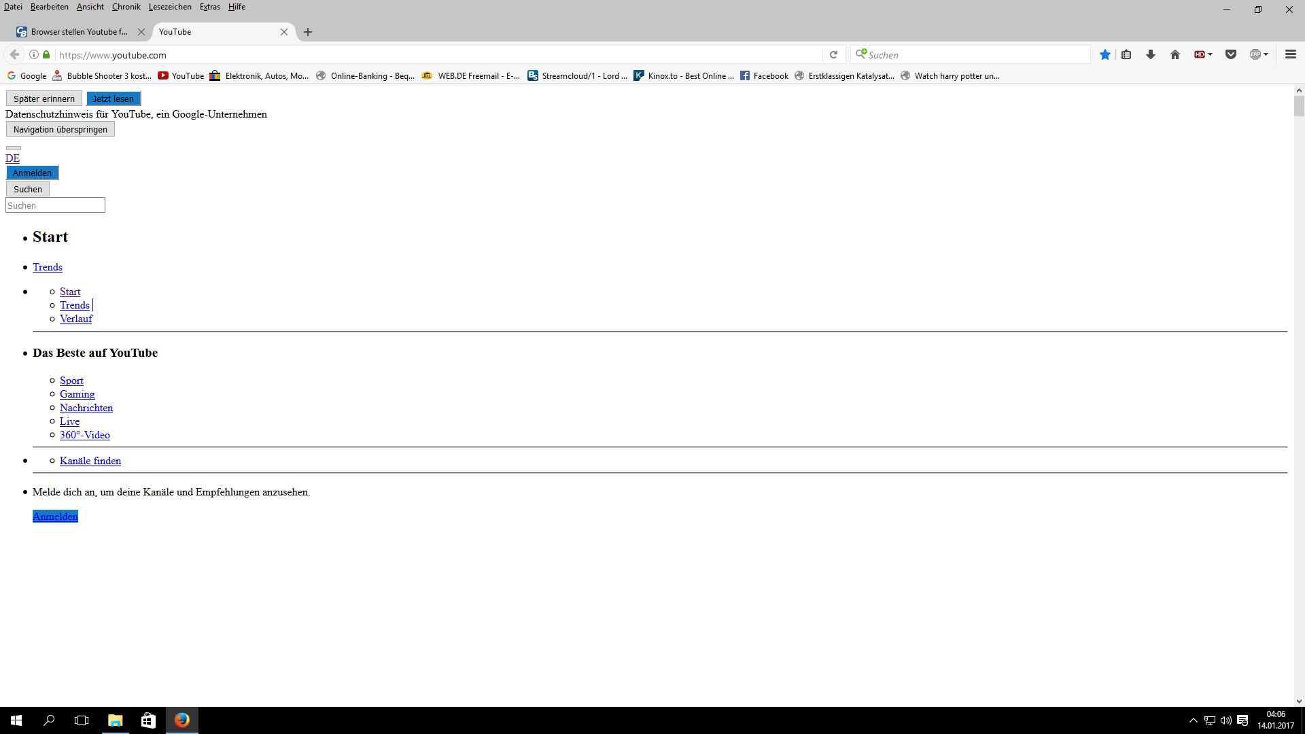
Task: Show hidden system tray icons chevron
Action: pyautogui.click(x=1193, y=720)
